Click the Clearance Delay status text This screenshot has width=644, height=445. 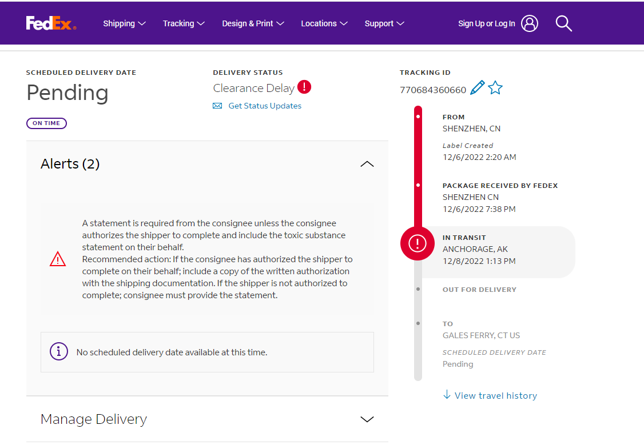(253, 88)
